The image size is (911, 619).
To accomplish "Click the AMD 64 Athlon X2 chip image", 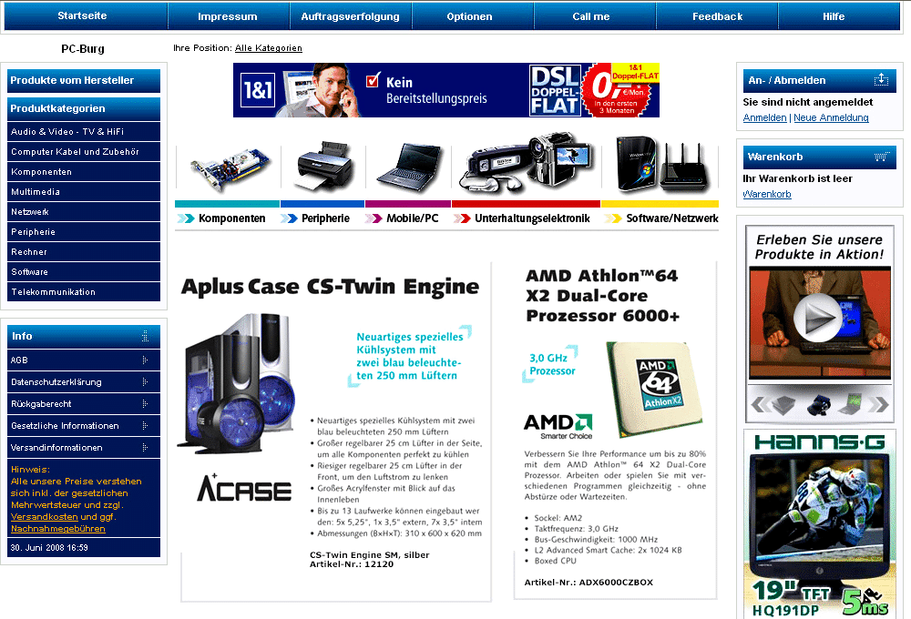I will (655, 388).
